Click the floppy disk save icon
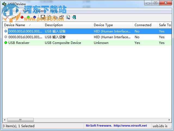This screenshot has height=131, width=174. pyautogui.click(x=43, y=17)
